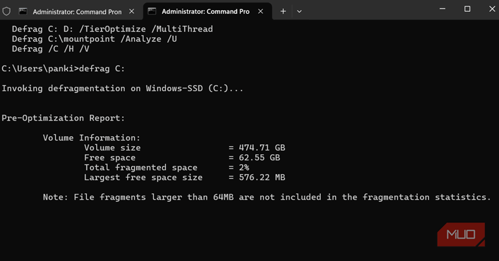This screenshot has width=499, height=261.
Task: Click the first tab's Command Prompt icon
Action: click(23, 11)
